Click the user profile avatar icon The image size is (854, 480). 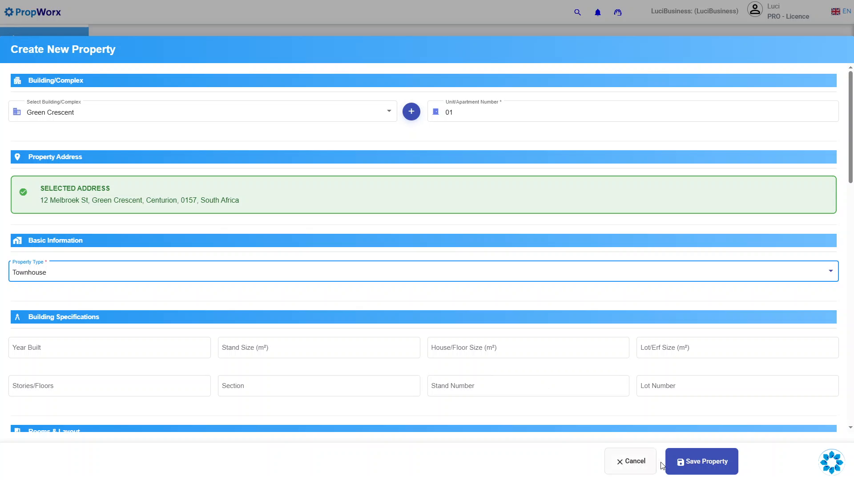click(x=755, y=9)
